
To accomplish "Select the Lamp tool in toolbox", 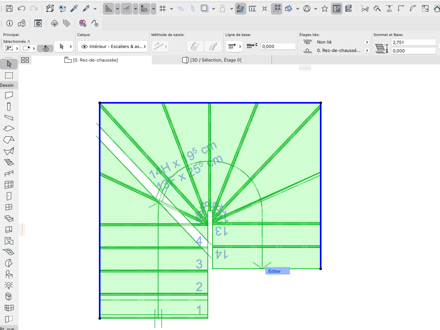I will click(x=9, y=286).
